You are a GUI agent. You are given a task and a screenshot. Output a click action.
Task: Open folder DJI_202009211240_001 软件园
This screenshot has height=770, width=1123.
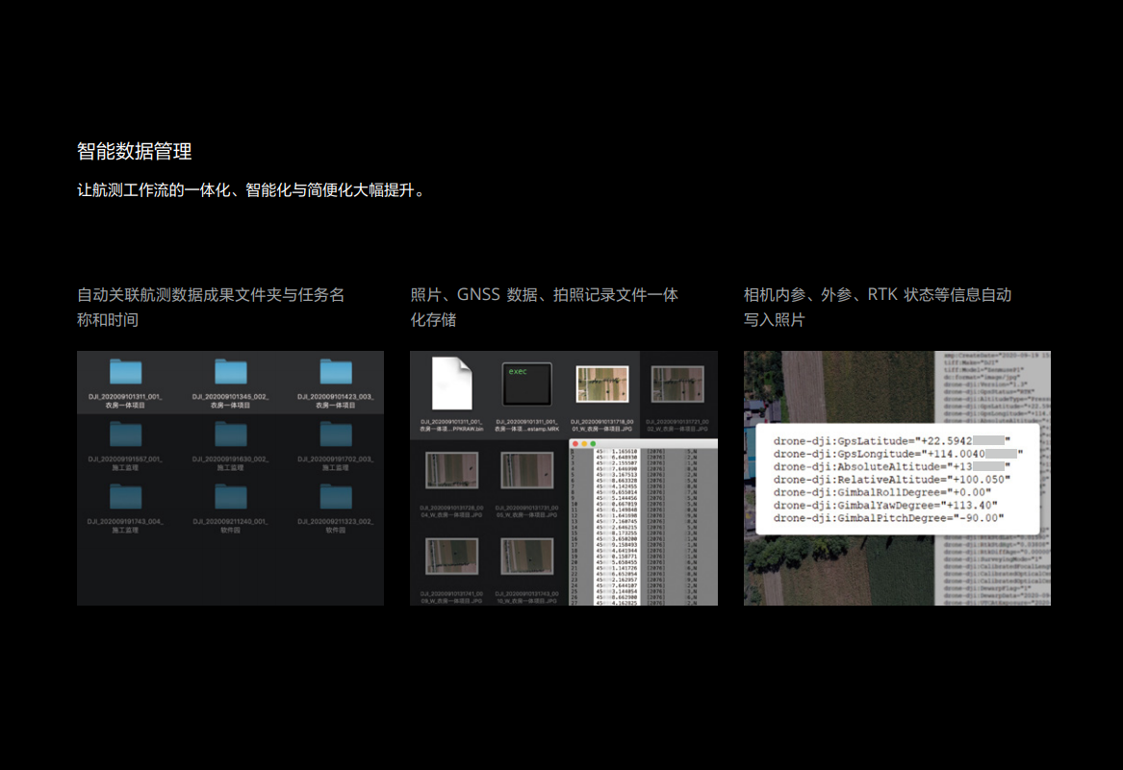point(230,496)
